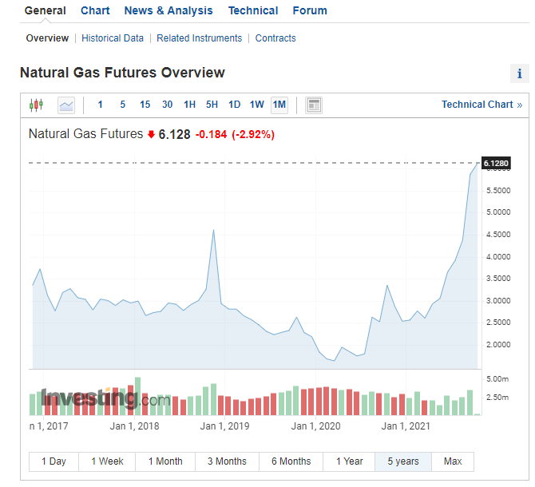The width and height of the screenshot is (535, 487).
Task: Choose the 1 Year time range
Action: (349, 461)
